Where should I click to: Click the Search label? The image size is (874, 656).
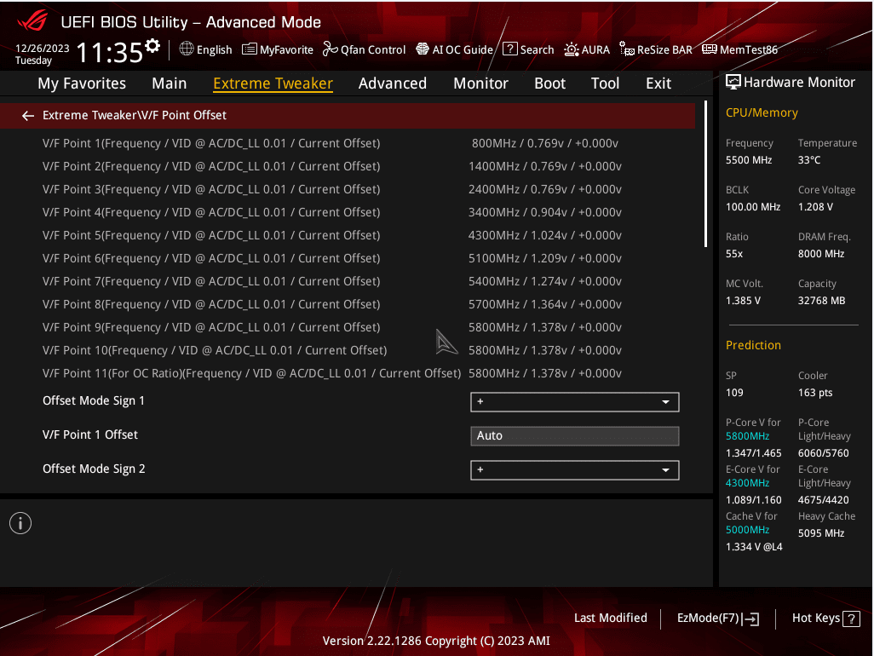coord(537,49)
